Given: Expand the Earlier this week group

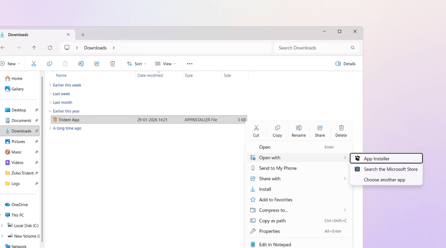Looking at the screenshot, I should pyautogui.click(x=50, y=85).
